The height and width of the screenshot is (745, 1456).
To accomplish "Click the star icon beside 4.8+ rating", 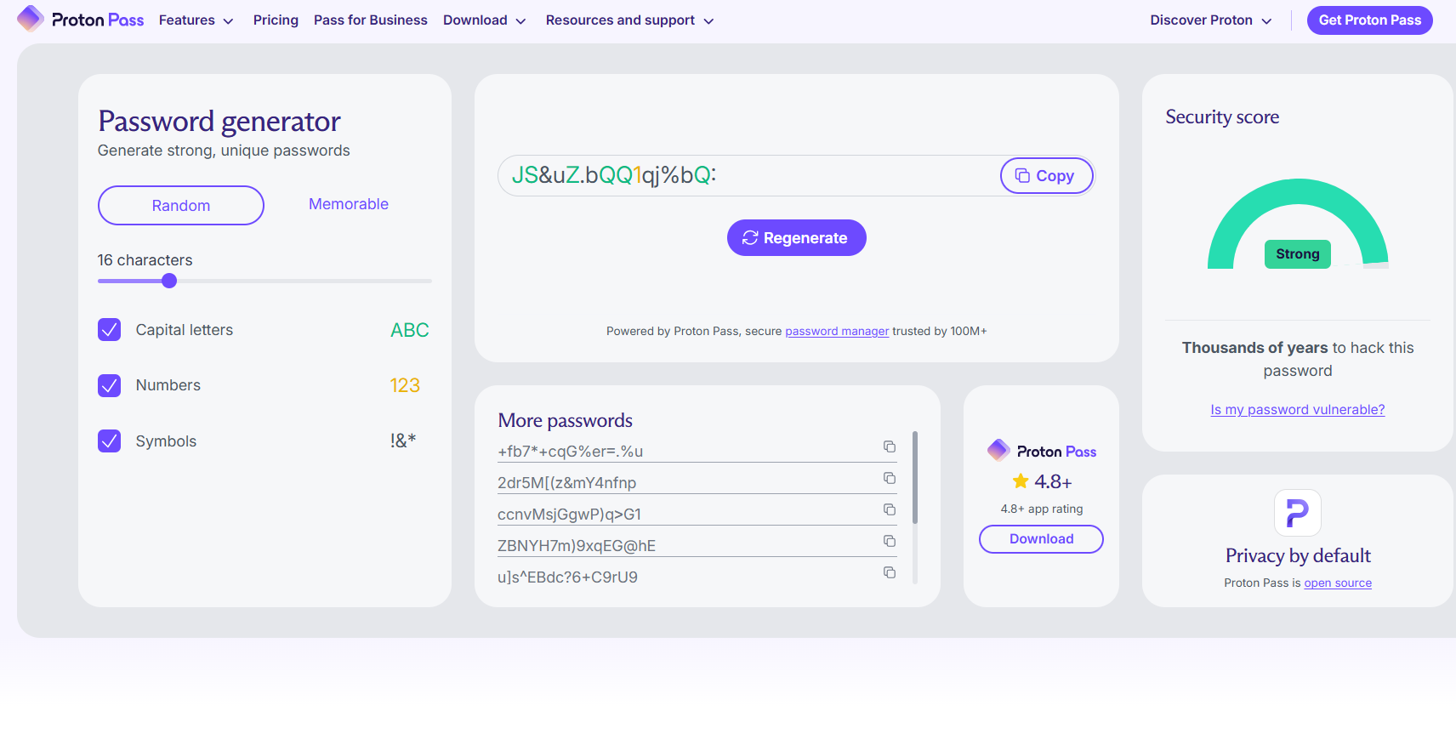I will click(1021, 481).
